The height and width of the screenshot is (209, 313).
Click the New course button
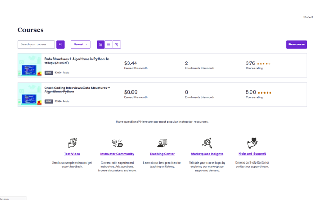(x=296, y=44)
